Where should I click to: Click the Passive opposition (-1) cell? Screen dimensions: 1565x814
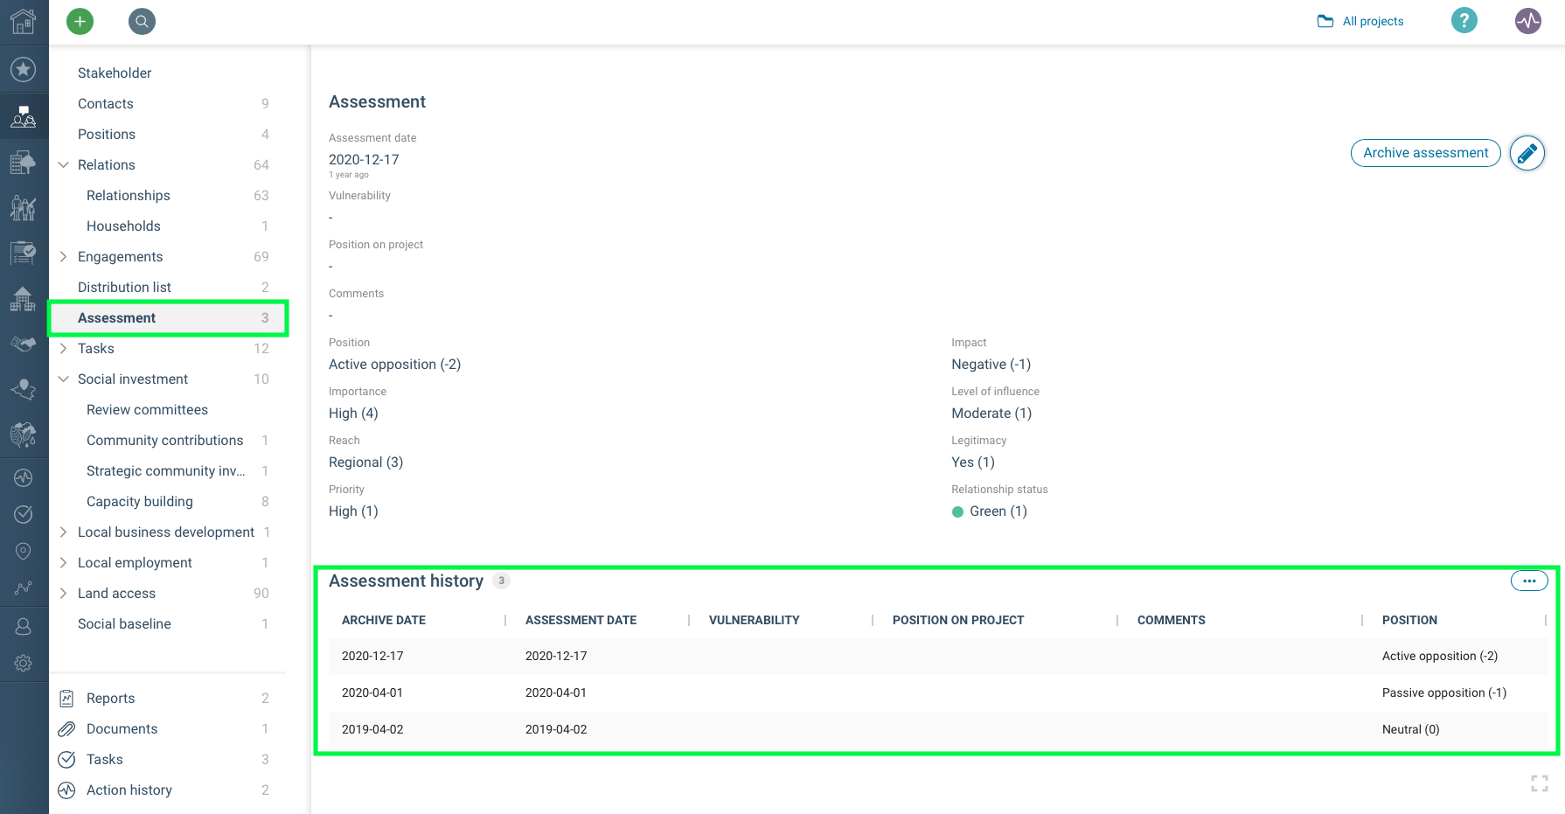coord(1443,692)
